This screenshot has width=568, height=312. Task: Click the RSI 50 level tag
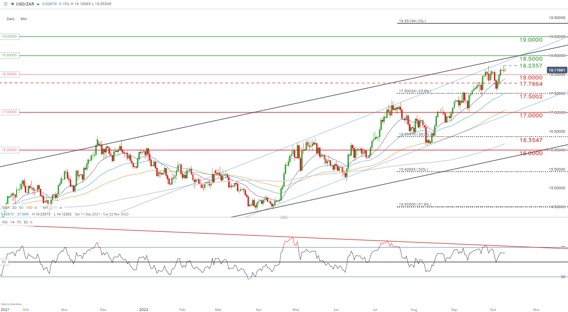pyautogui.click(x=4, y=262)
